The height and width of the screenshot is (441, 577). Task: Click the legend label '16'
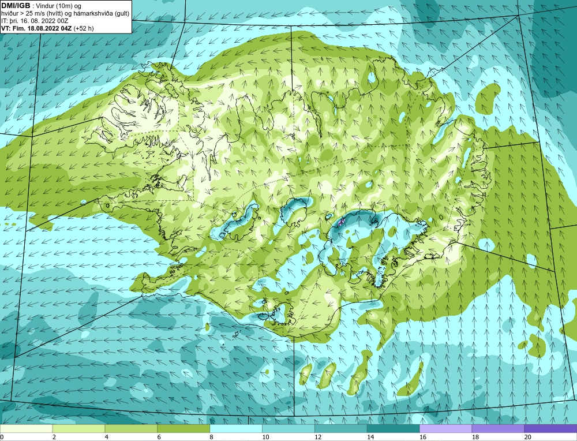point(423,437)
